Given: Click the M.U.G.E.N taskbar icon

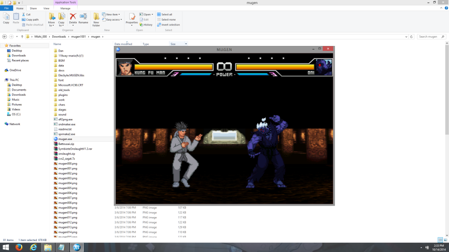Looking at the screenshot, I should tap(77, 247).
